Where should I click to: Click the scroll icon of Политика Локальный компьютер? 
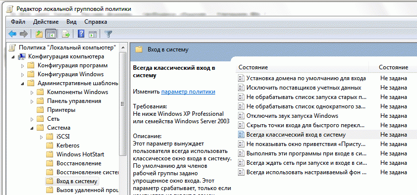(x=12, y=48)
